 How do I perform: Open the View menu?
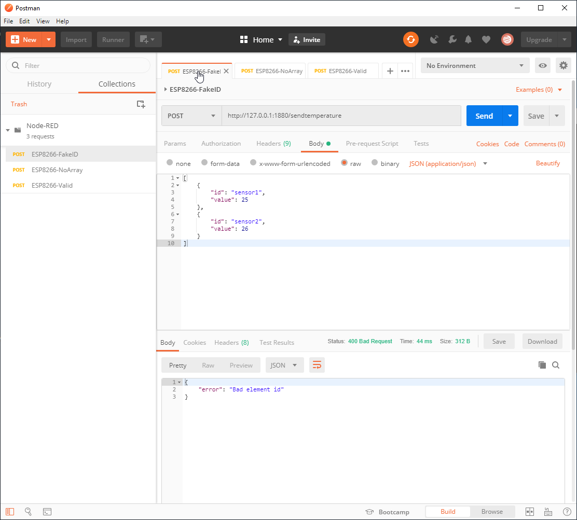43,21
